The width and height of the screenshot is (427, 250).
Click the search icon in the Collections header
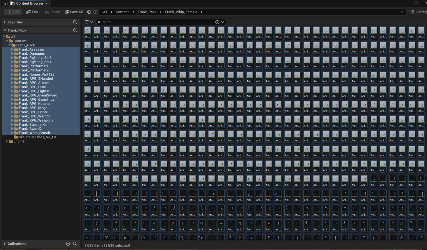tap(75, 244)
